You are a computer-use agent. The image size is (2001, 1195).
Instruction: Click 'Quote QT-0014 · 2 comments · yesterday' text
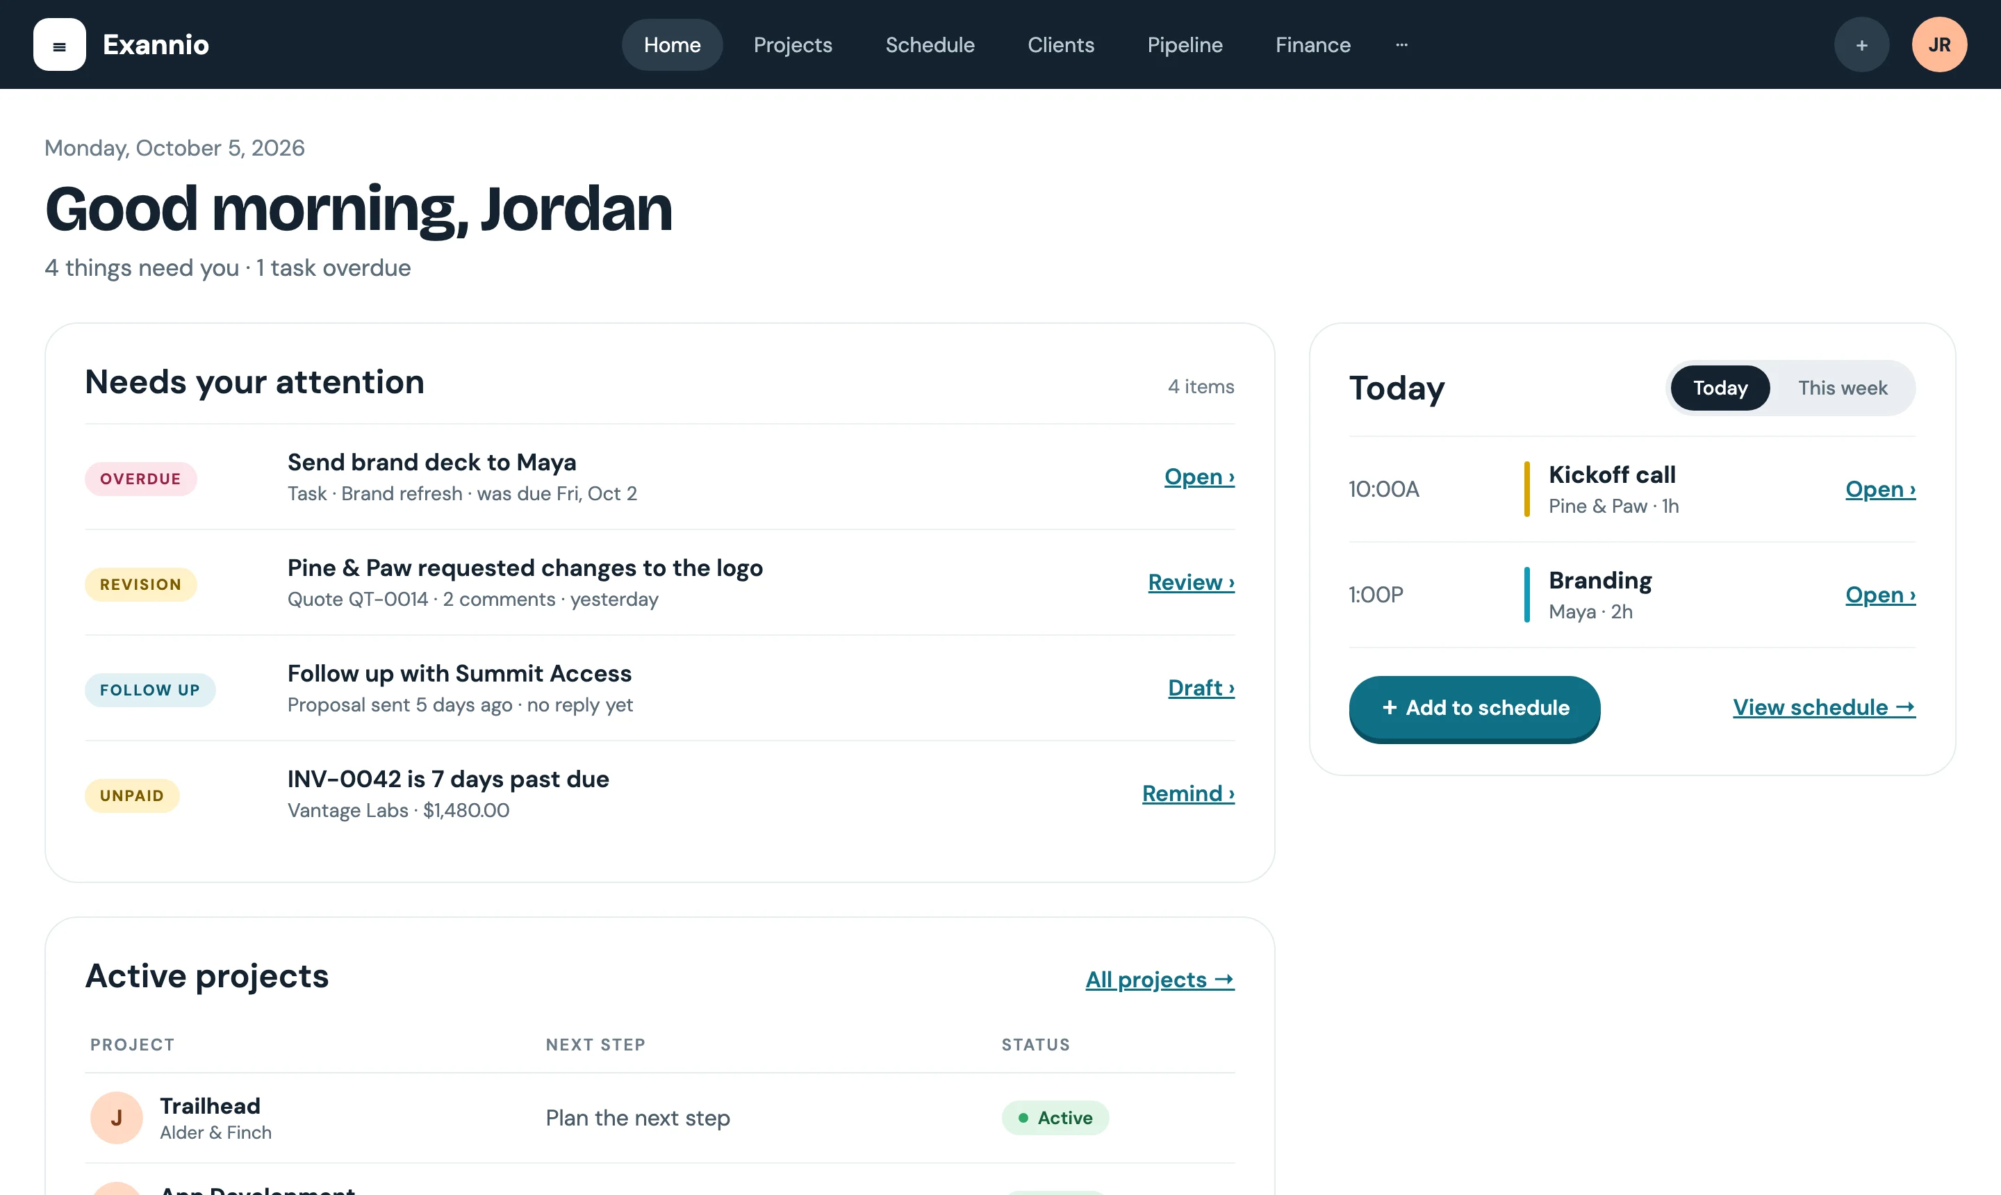click(x=472, y=598)
